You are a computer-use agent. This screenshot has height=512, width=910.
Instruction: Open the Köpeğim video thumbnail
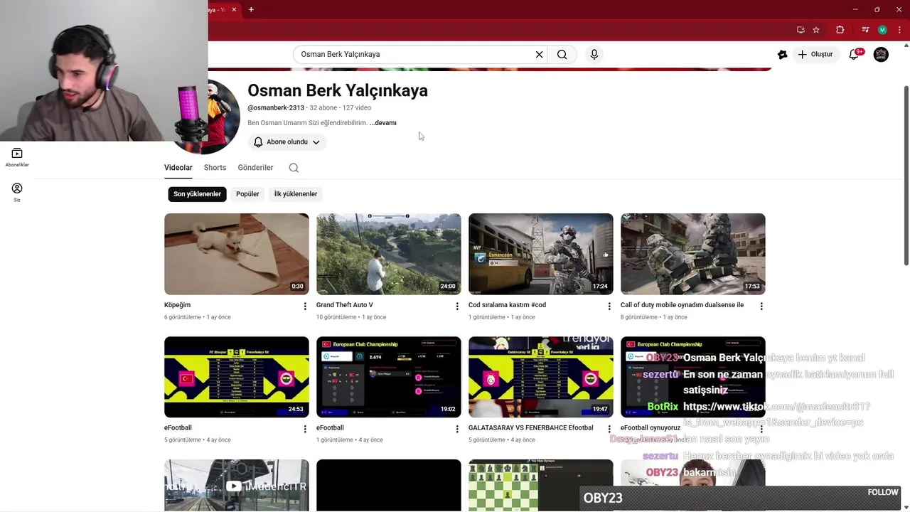pyautogui.click(x=237, y=254)
